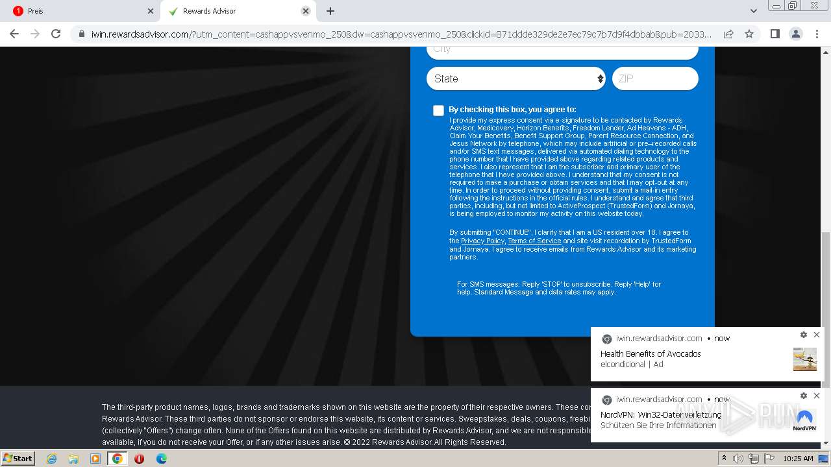Open the browser side panel
This screenshot has width=831, height=467.
775,34
